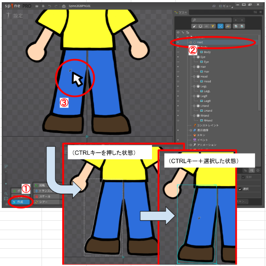The width and height of the screenshot is (266, 266).
Task: Select the シアー (Shear) tool
Action: (x=44, y=202)
